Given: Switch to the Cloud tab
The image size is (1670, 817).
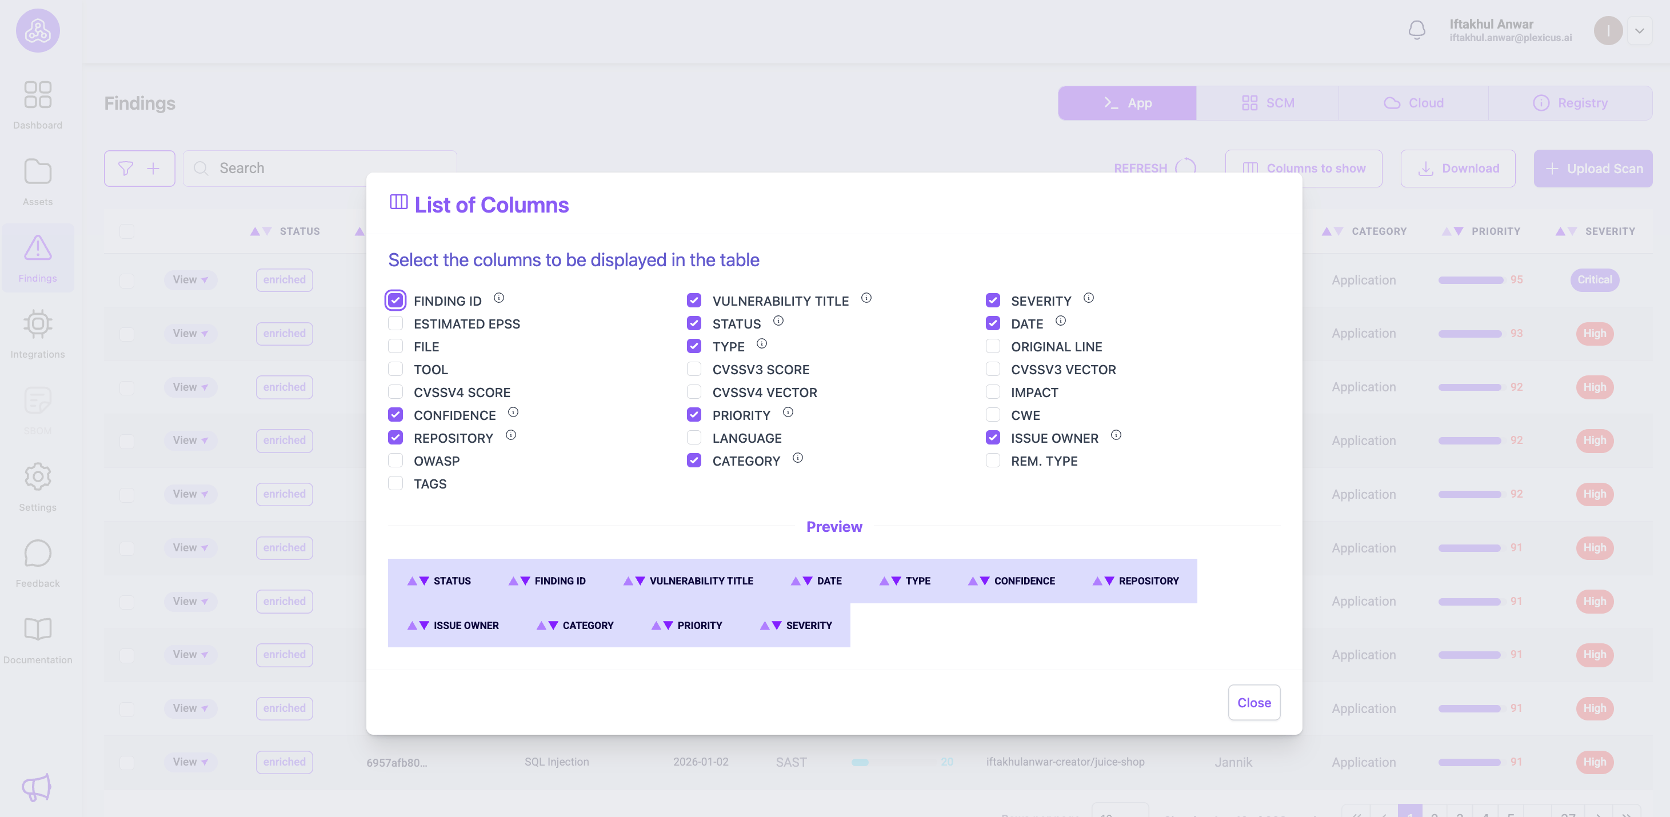Looking at the screenshot, I should (x=1414, y=102).
